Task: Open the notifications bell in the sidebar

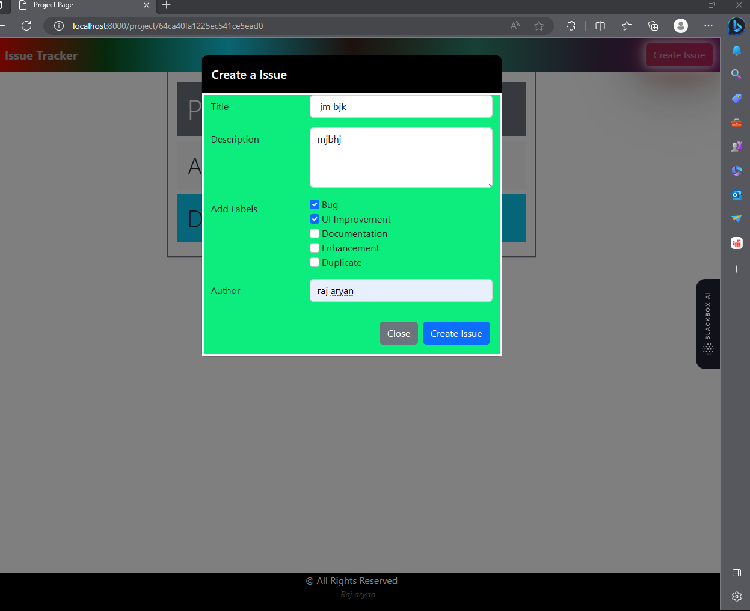Action: point(736,51)
